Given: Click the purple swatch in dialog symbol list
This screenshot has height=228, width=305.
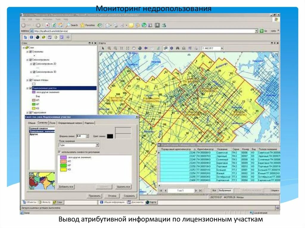Looking at the screenshot, I should pos(63,157).
